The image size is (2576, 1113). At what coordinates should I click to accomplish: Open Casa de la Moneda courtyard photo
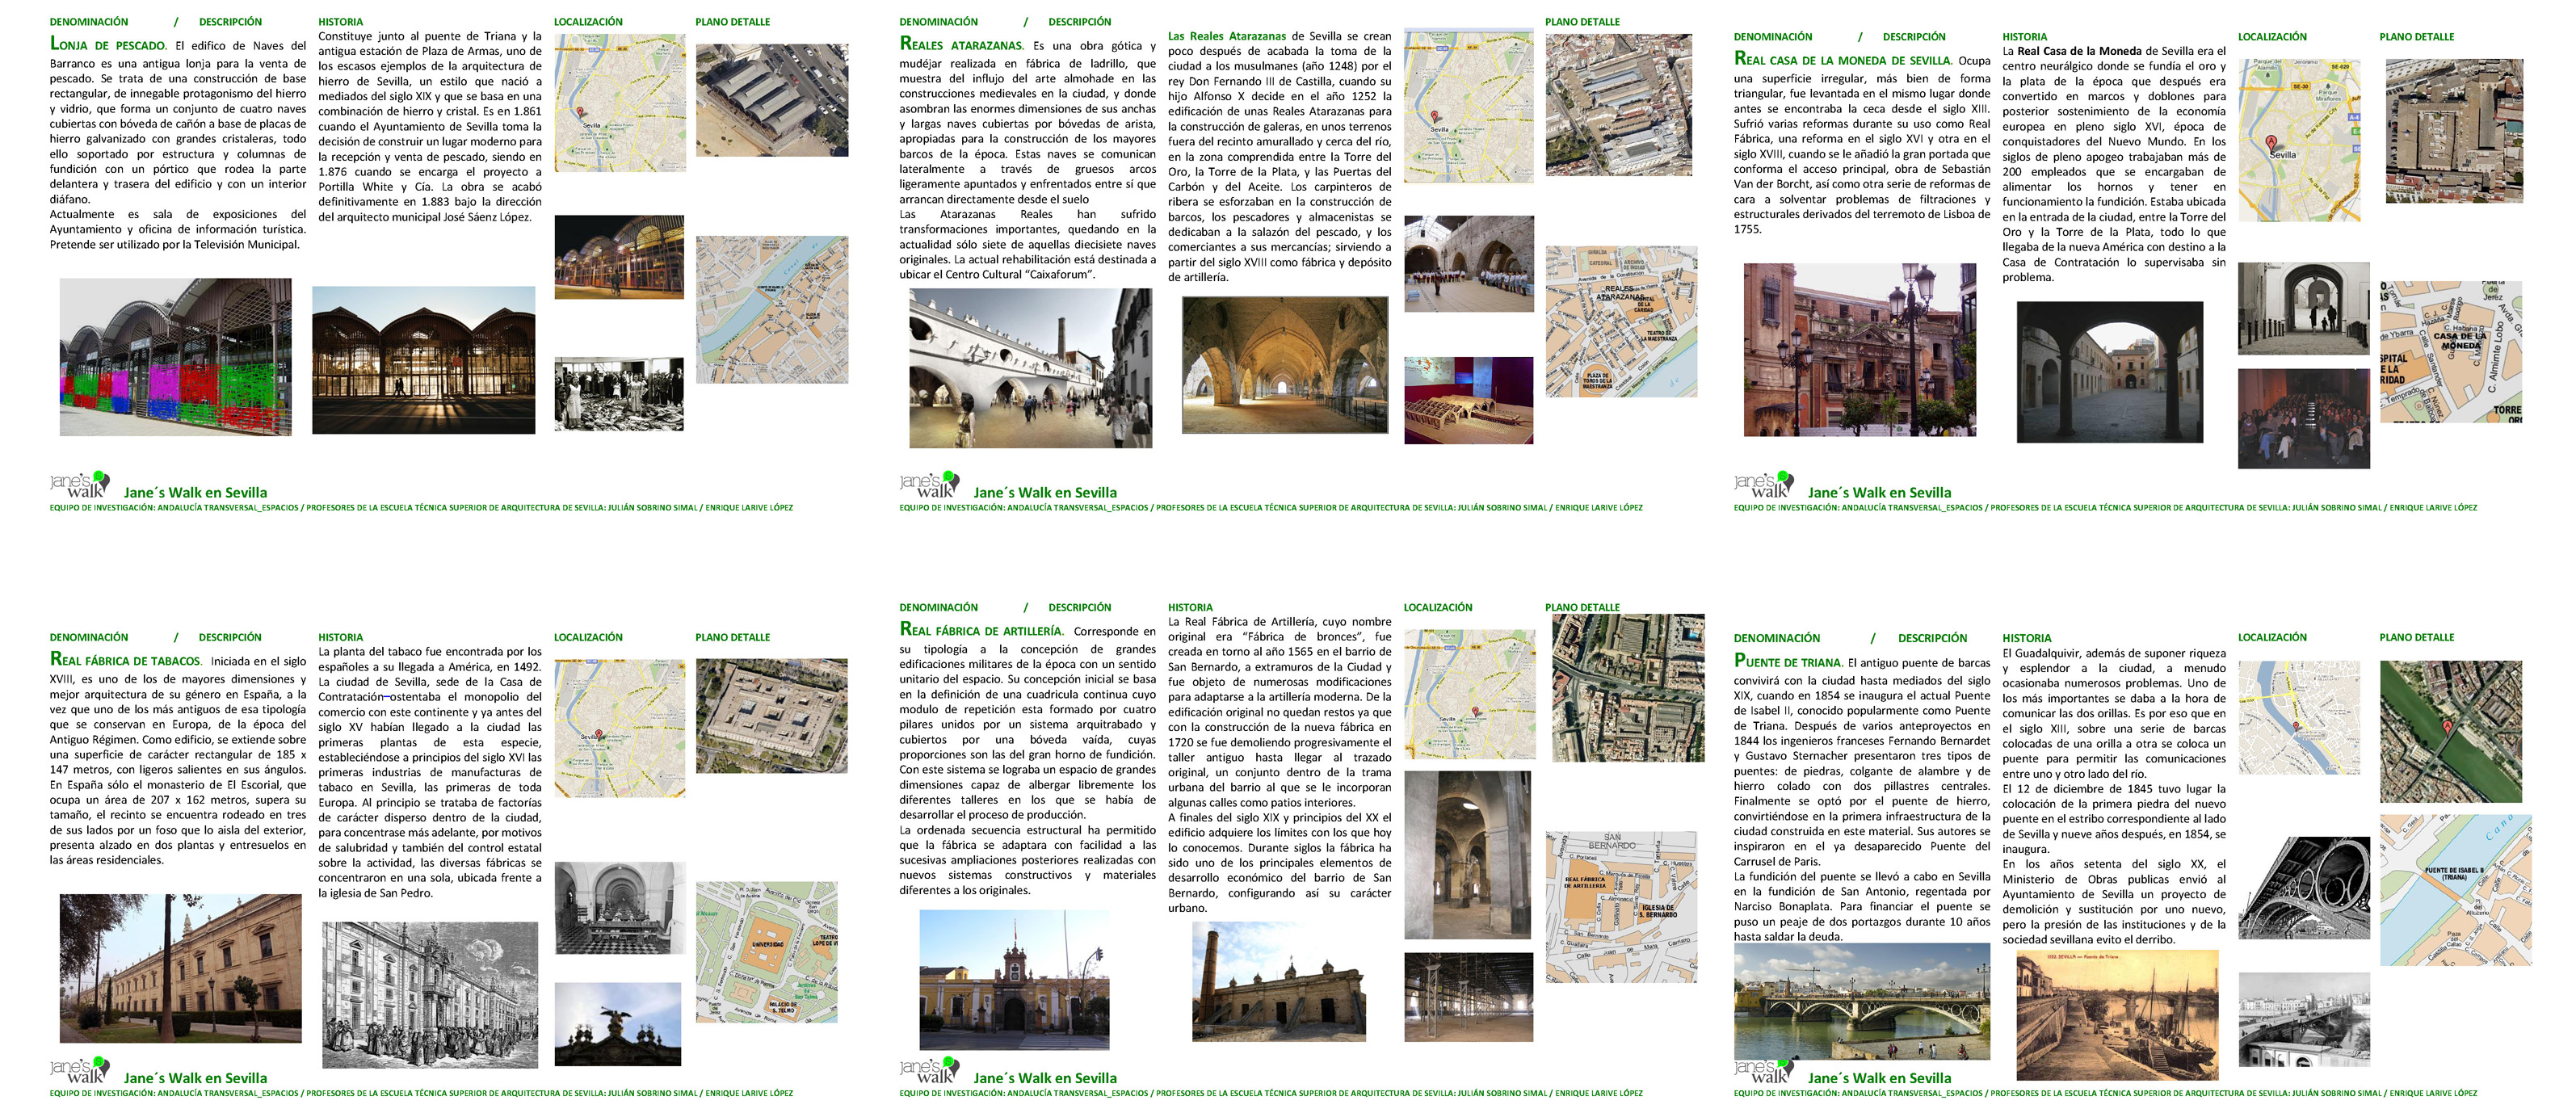[x=2110, y=372]
